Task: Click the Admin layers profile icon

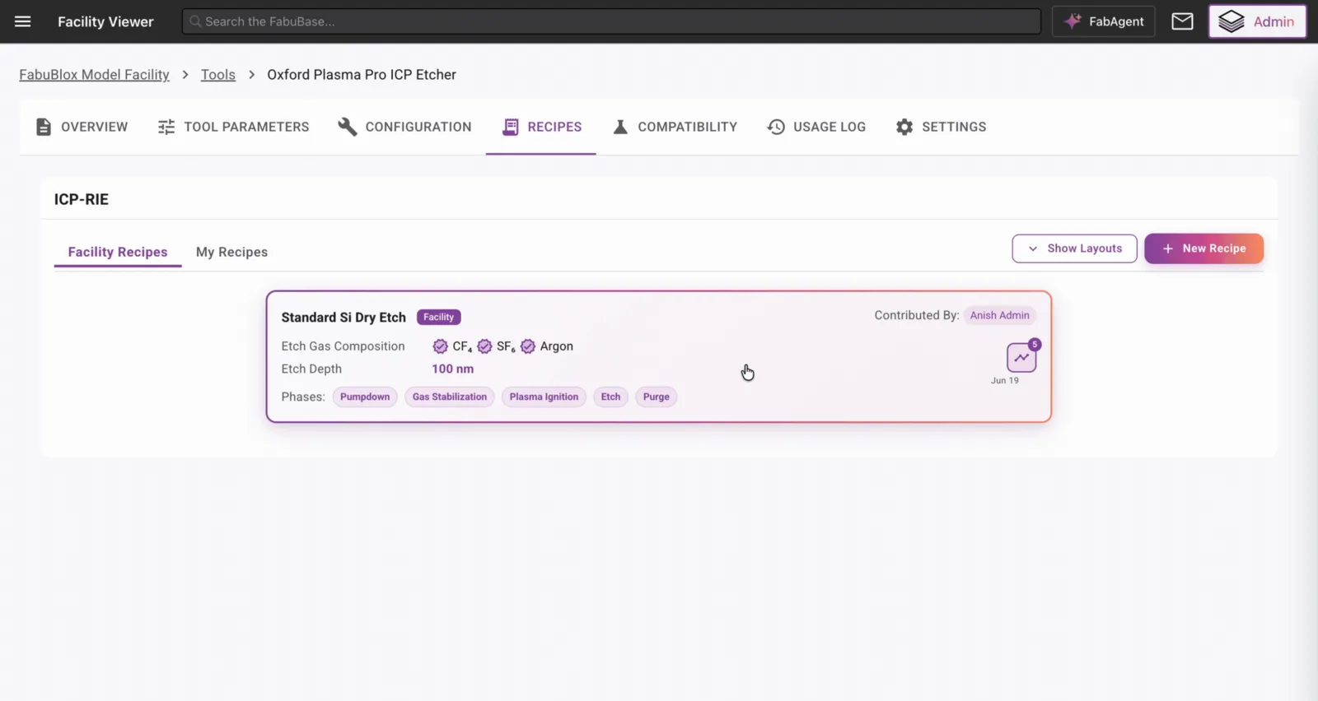Action: click(1231, 21)
